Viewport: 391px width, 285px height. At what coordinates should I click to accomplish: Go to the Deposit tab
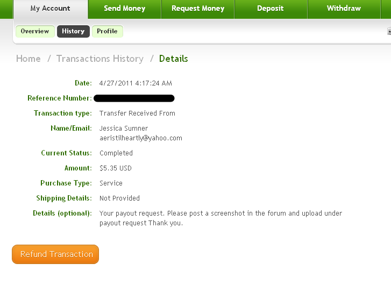[271, 9]
